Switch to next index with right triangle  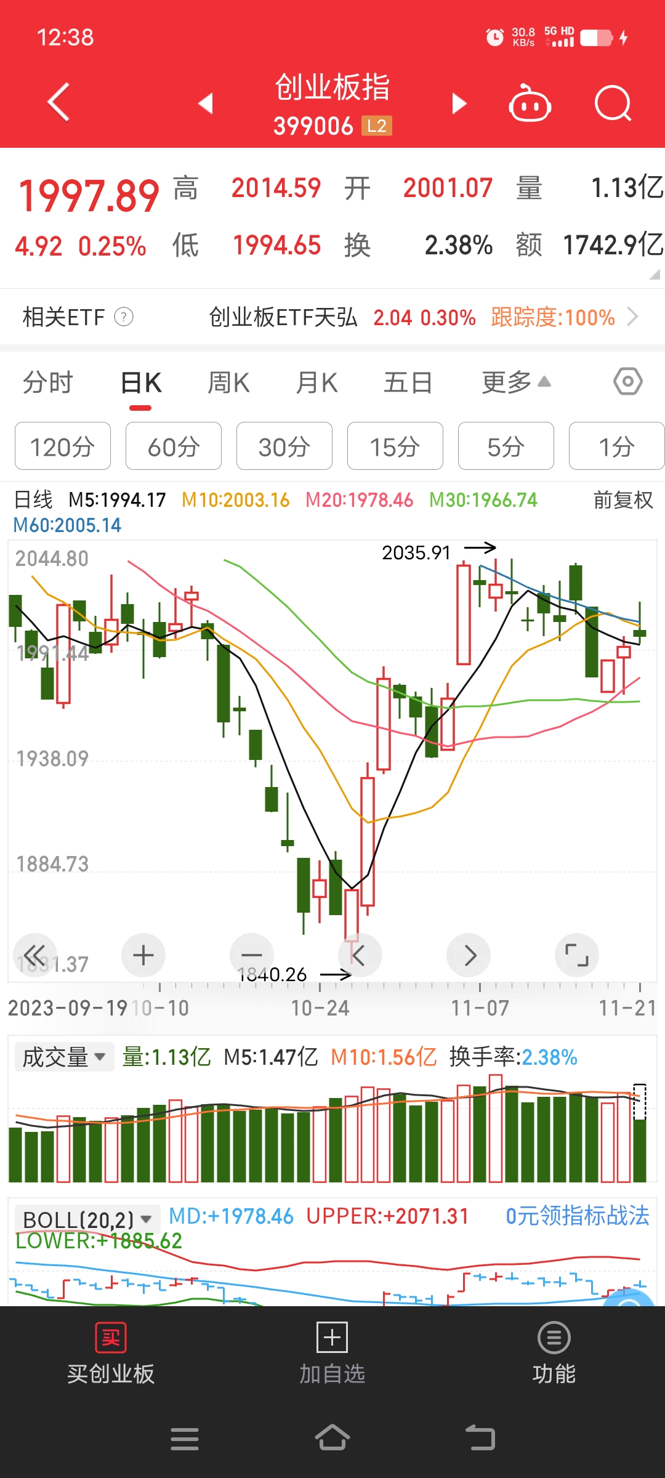click(x=459, y=103)
